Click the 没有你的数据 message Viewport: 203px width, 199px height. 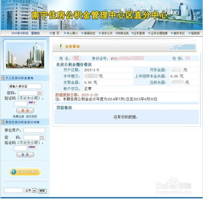126,117
